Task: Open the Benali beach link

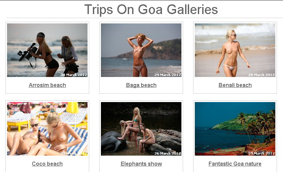Action: click(x=235, y=85)
